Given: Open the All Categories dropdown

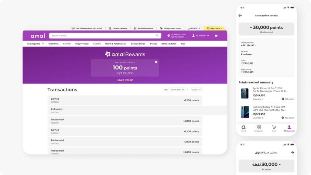Looking at the screenshot, I should [x=35, y=44].
